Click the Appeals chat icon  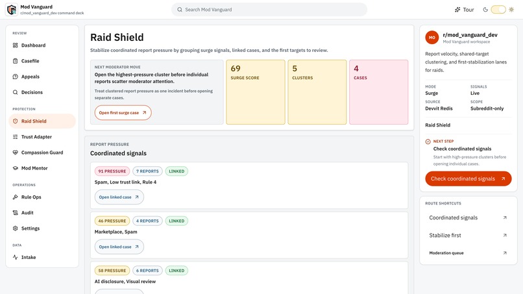click(x=16, y=77)
